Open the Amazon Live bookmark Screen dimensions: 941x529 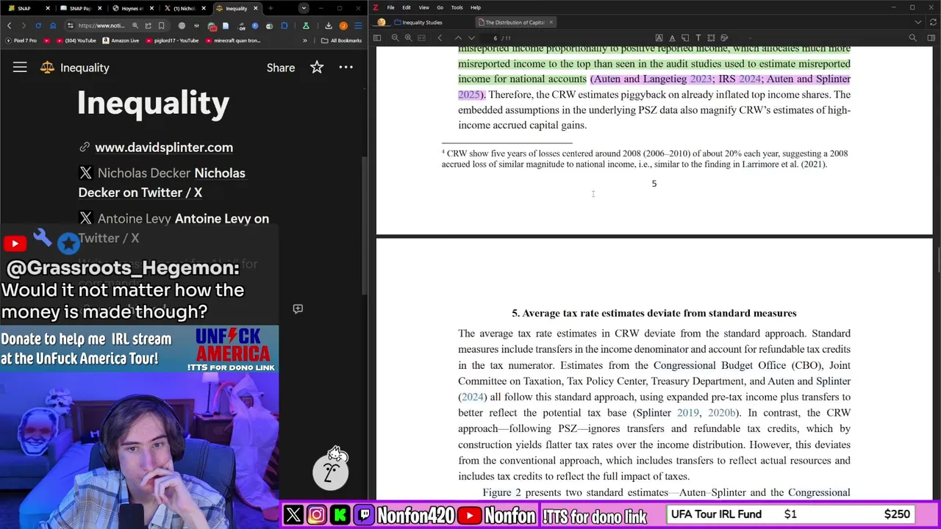122,40
